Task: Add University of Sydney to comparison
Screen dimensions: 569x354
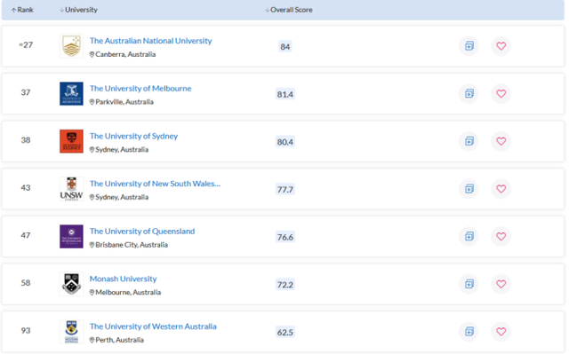Action: [x=469, y=141]
